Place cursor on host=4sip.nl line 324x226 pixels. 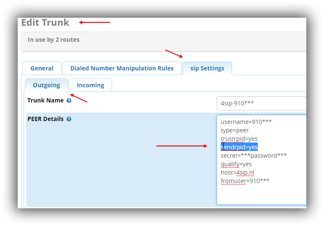point(237,172)
